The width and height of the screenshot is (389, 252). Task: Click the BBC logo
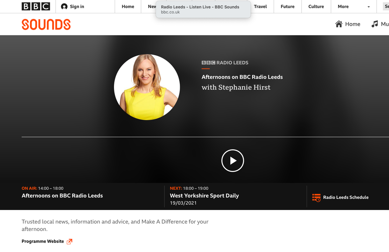click(36, 6)
